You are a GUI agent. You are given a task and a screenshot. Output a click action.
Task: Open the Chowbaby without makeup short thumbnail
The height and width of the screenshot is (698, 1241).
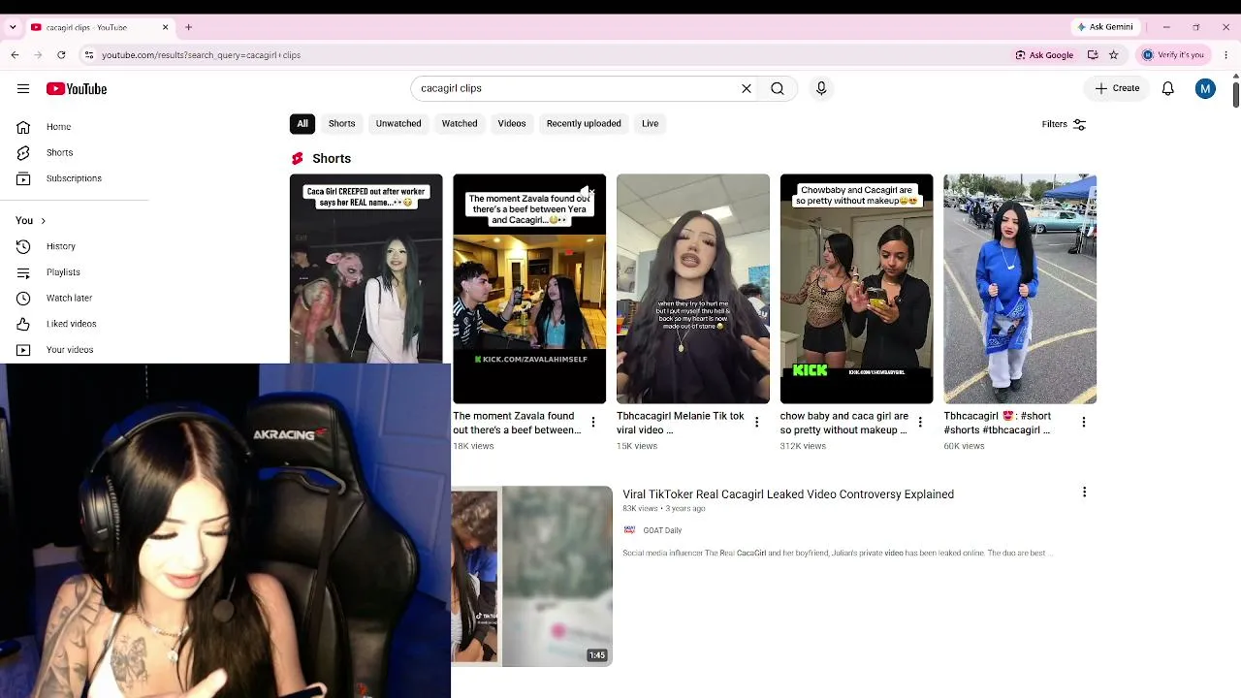coord(857,289)
